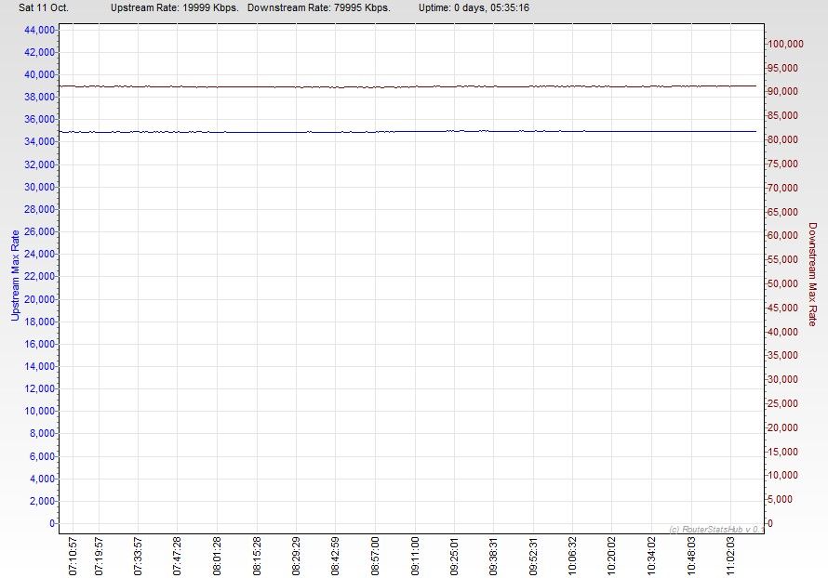This screenshot has width=828, height=578.
Task: Click the 36,000 upstream axis label
Action: [39, 119]
